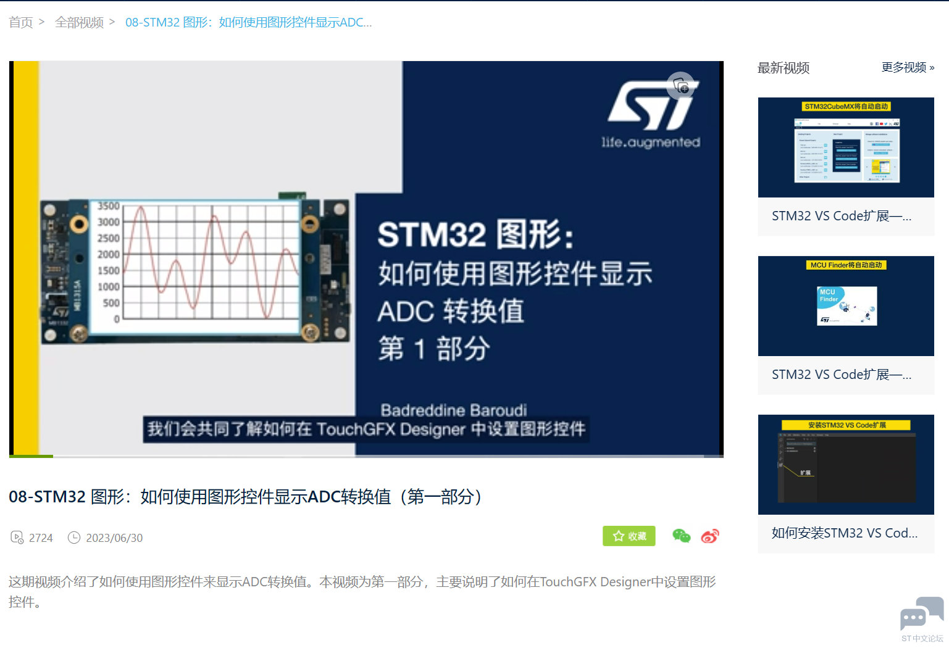Open the MCU Finder将自动启动 video thumbnail

846,306
